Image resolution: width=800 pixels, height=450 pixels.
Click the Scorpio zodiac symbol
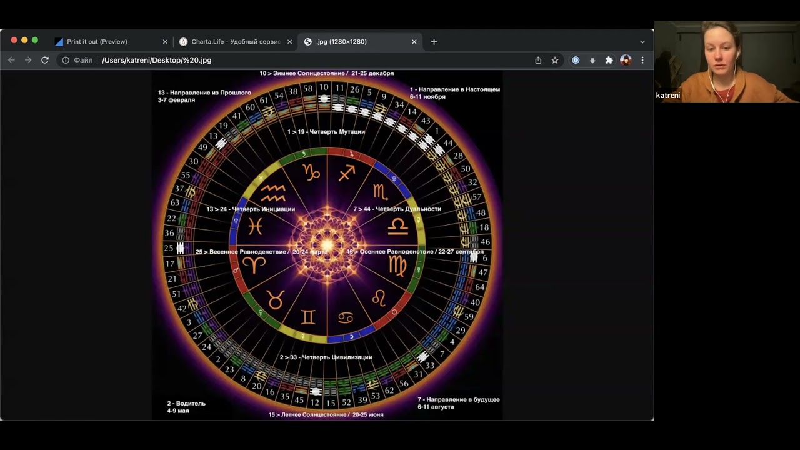[x=381, y=191]
